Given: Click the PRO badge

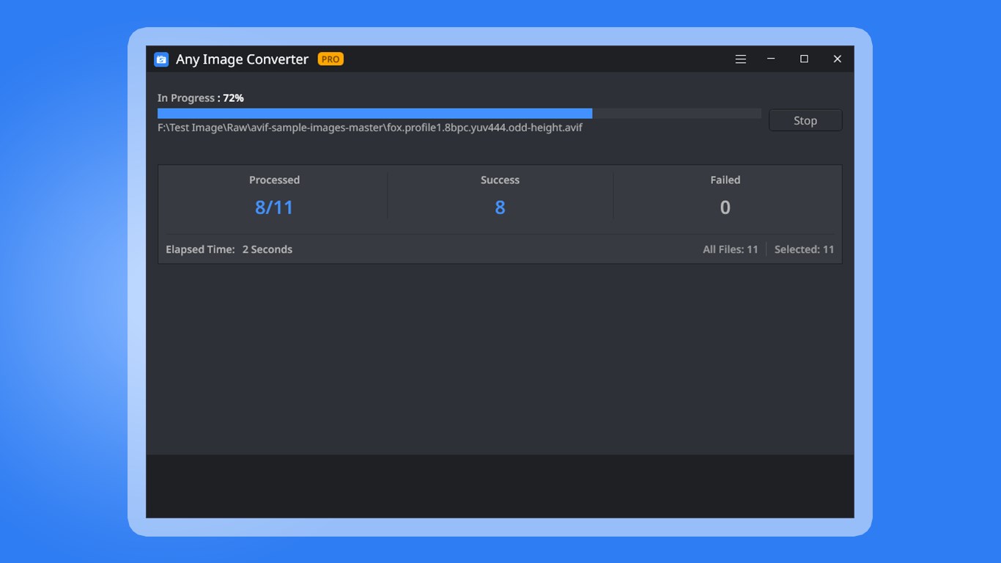Looking at the screenshot, I should click(x=330, y=59).
